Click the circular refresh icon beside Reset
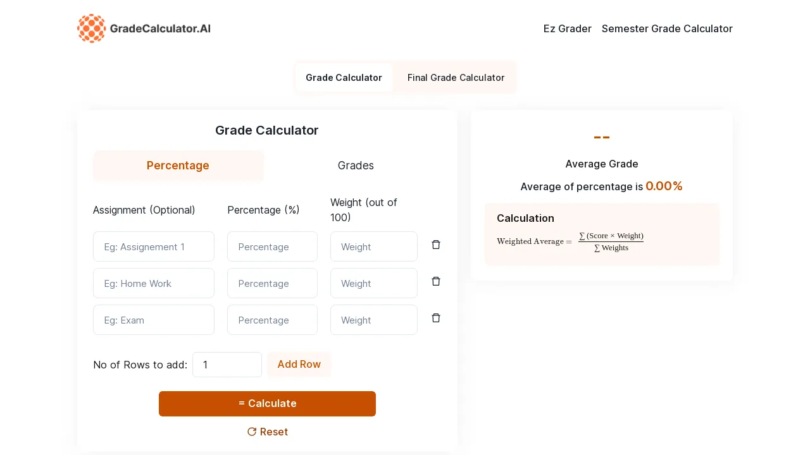 coord(251,432)
